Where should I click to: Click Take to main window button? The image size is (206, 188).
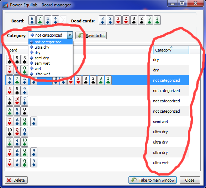click(153, 180)
